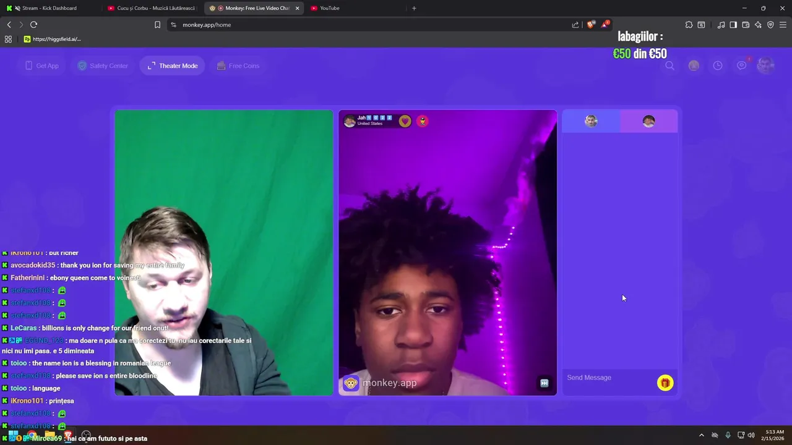This screenshot has height=445, width=792.
Task: Open the extensions puzzle icon
Action: point(689,25)
